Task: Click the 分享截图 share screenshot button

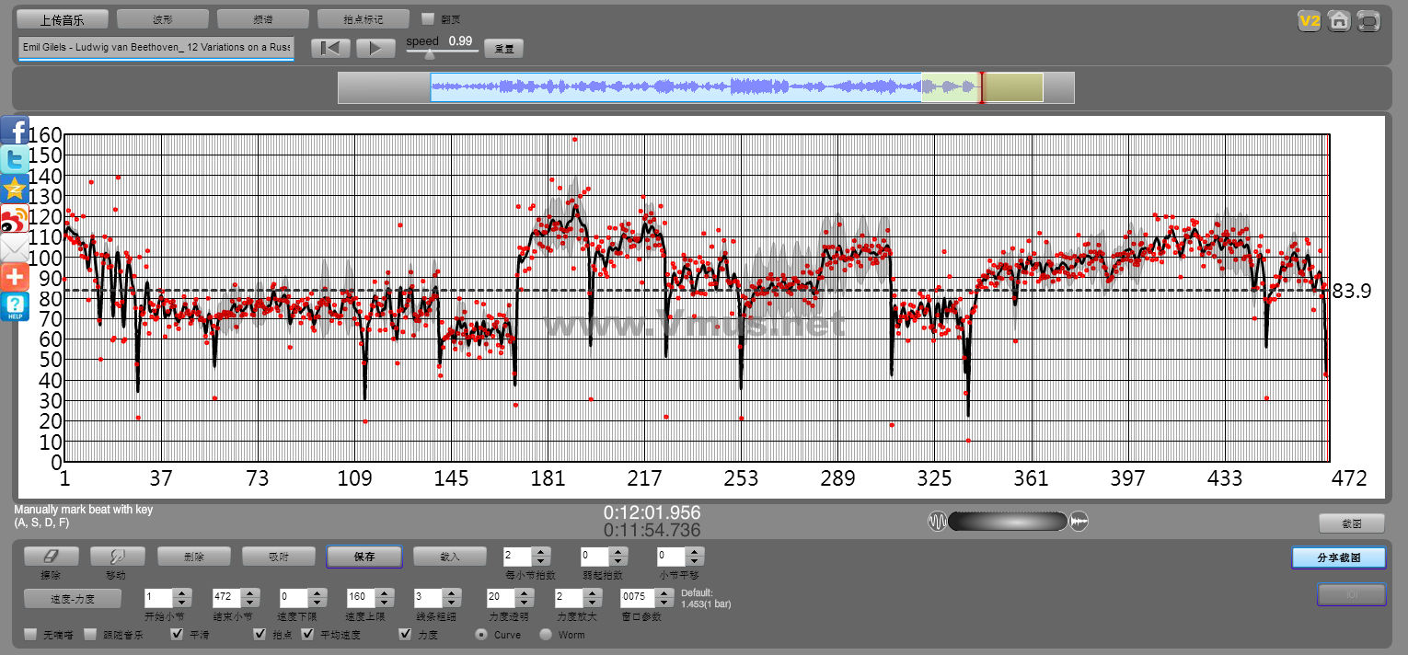Action: [1339, 557]
